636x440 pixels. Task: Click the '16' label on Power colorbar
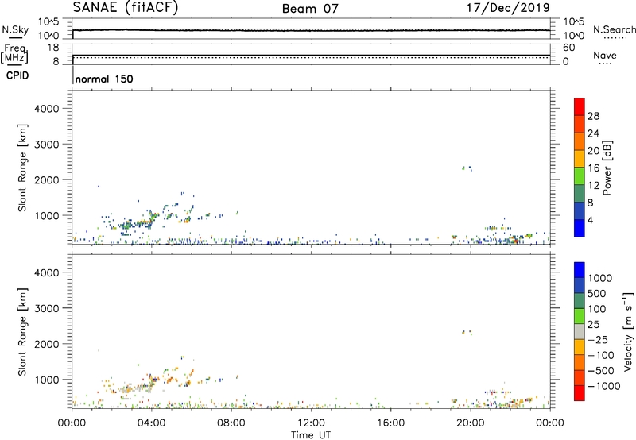point(593,168)
